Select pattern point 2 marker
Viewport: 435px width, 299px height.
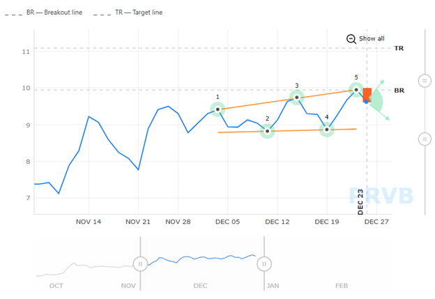[268, 130]
